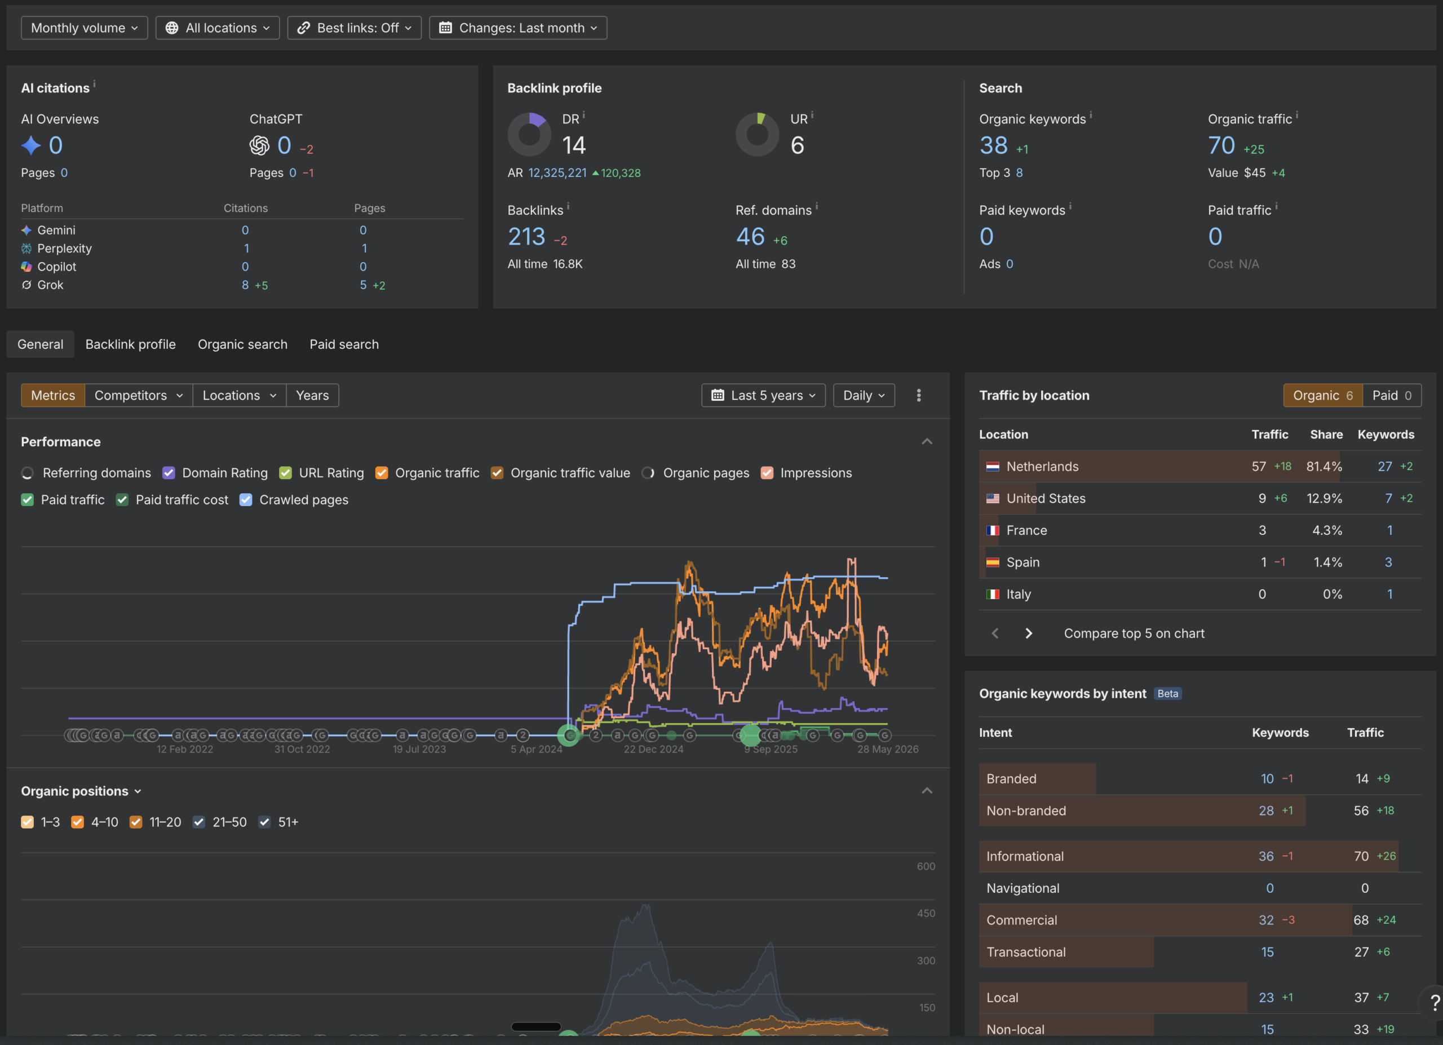The image size is (1443, 1045).
Task: Click the calendar icon beside Changes: Last month
Action: [x=445, y=28]
